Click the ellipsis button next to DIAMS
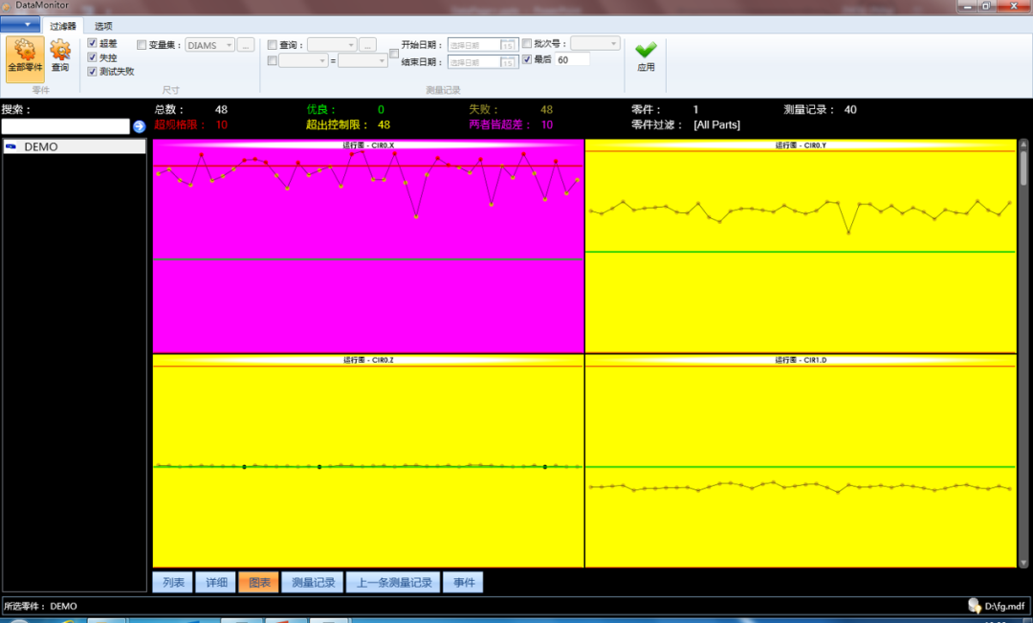Image resolution: width=1033 pixels, height=623 pixels. pos(246,45)
